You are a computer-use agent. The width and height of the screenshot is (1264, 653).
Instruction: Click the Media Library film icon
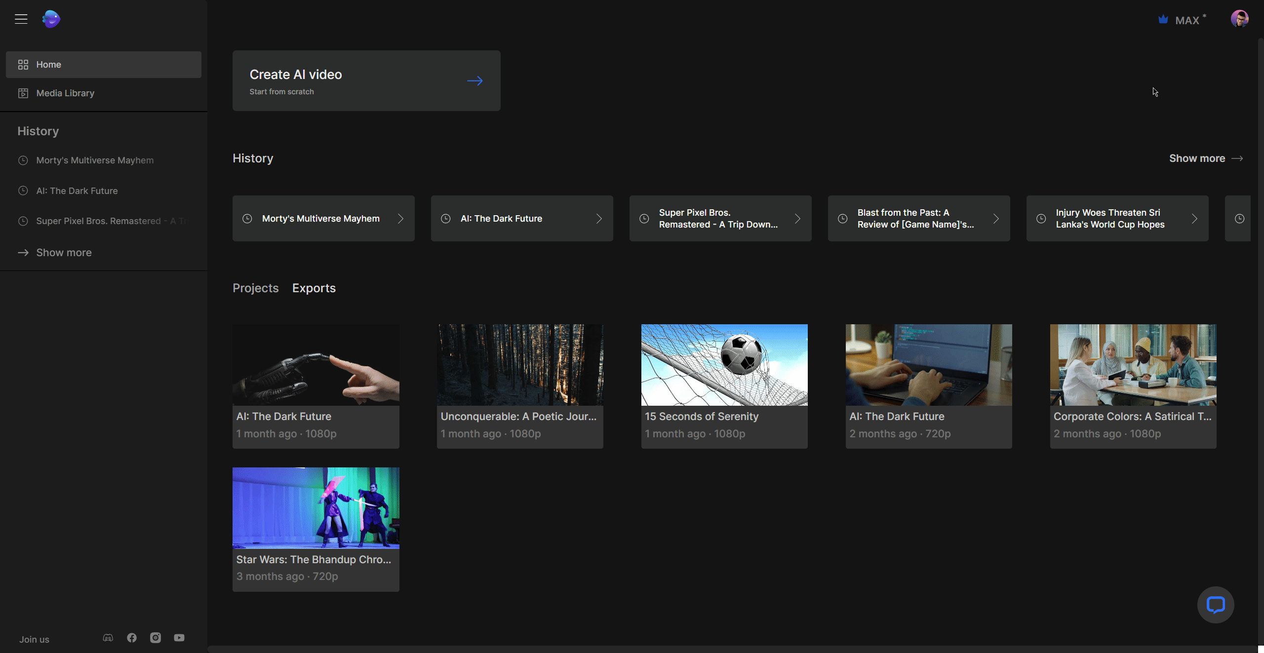coord(23,93)
